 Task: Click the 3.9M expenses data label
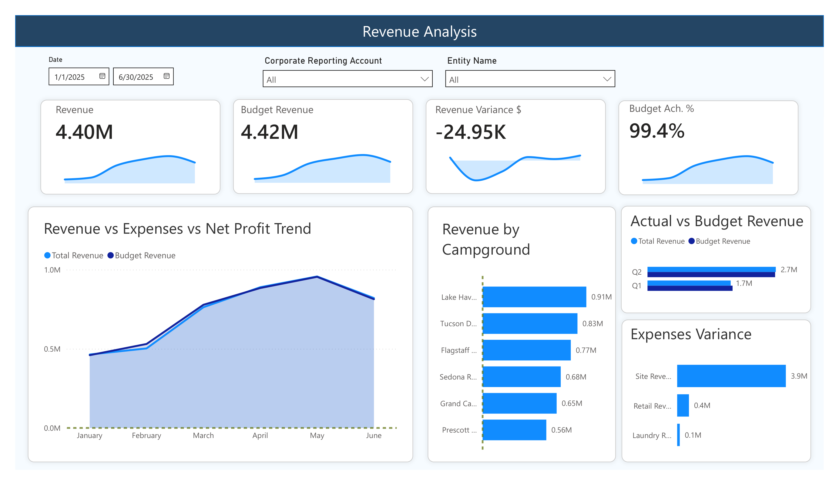(x=799, y=376)
